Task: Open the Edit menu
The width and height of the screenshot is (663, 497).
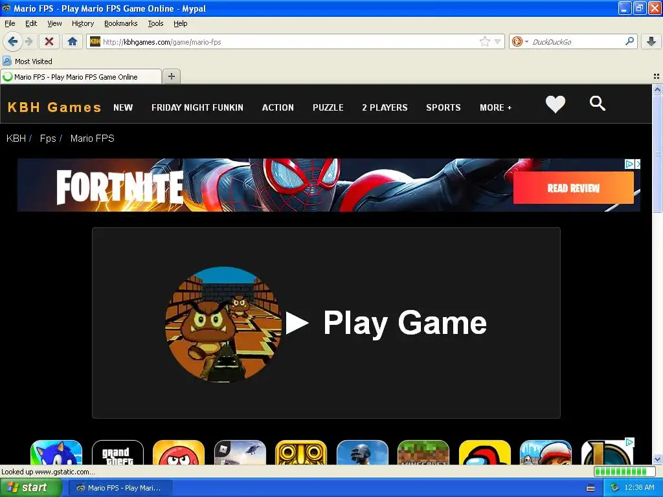Action: tap(31, 23)
